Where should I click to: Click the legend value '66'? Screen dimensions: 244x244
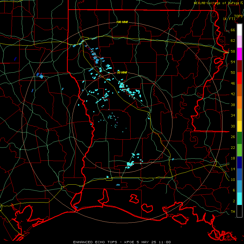coord(233,30)
